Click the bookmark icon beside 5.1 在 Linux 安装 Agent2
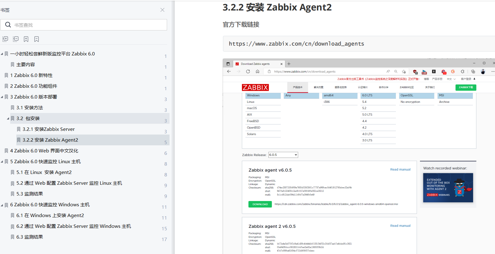Screen dimensions: 495x254 12,172
